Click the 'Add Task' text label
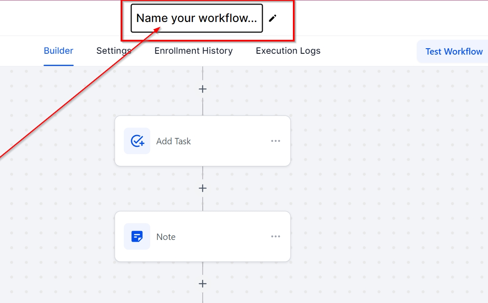This screenshot has width=488, height=303. tap(174, 141)
